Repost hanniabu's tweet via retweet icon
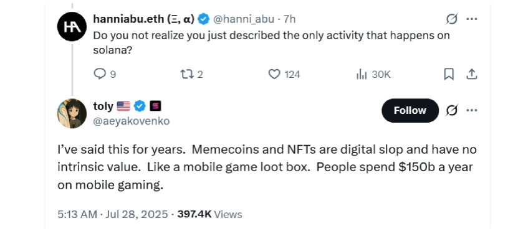523x231 pixels. point(187,74)
